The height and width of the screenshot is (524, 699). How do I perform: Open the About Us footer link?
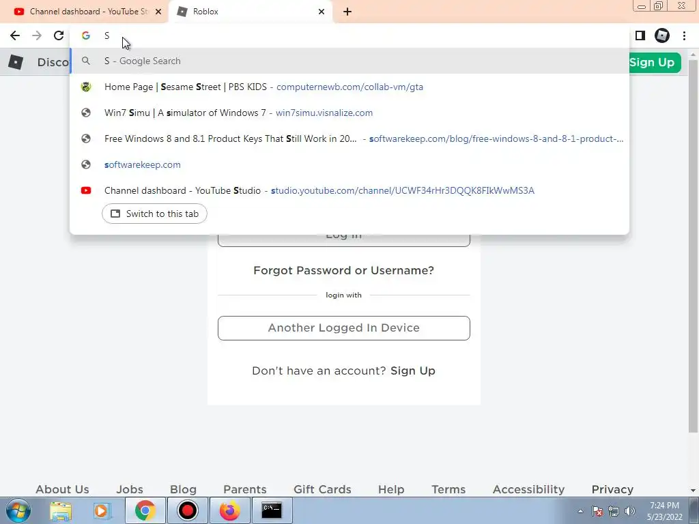pos(62,489)
